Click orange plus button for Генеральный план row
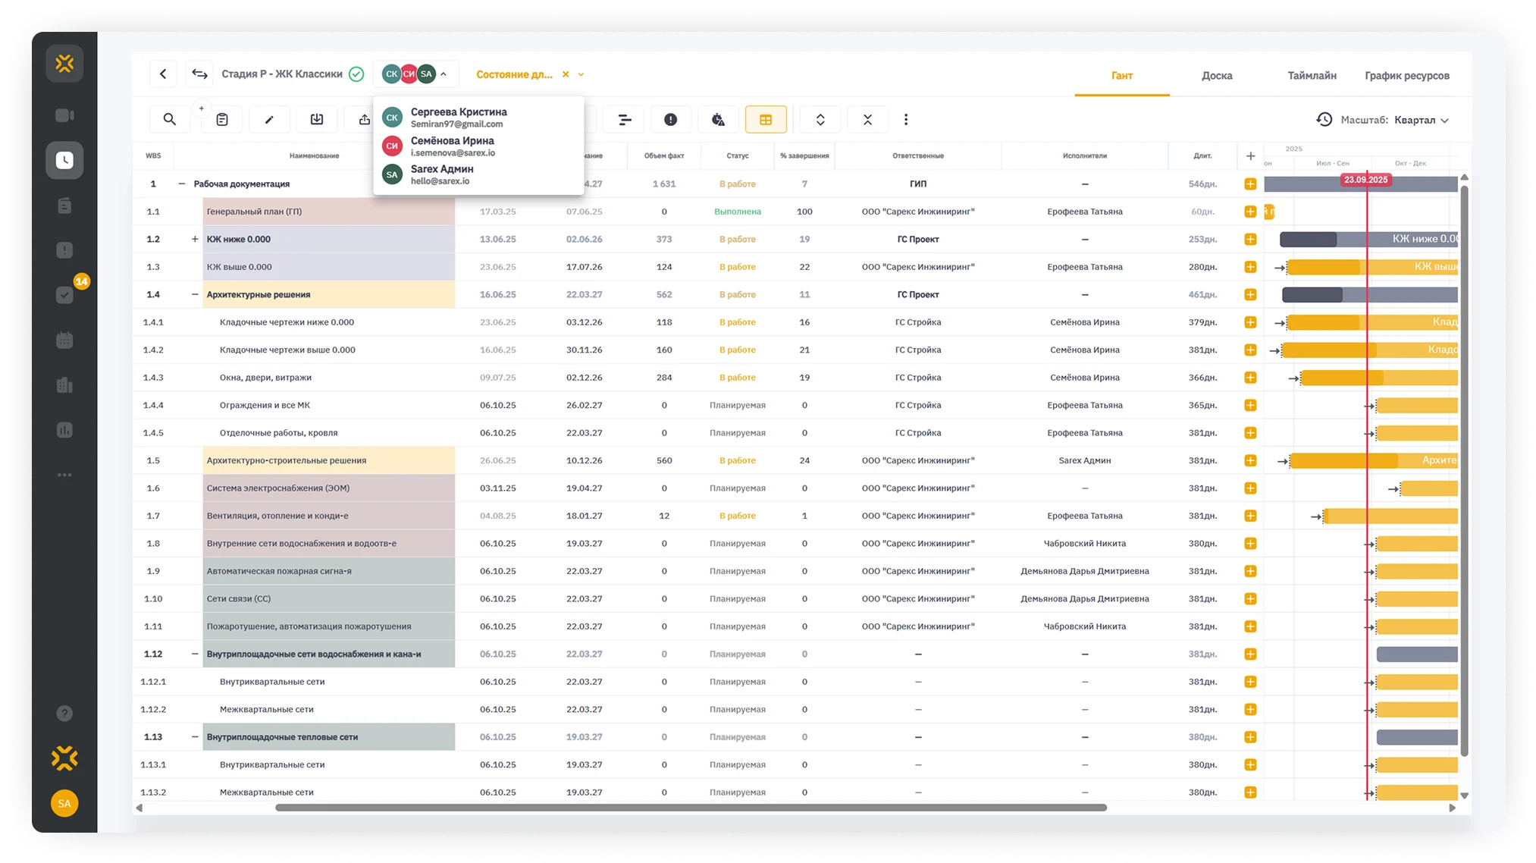 click(x=1250, y=212)
